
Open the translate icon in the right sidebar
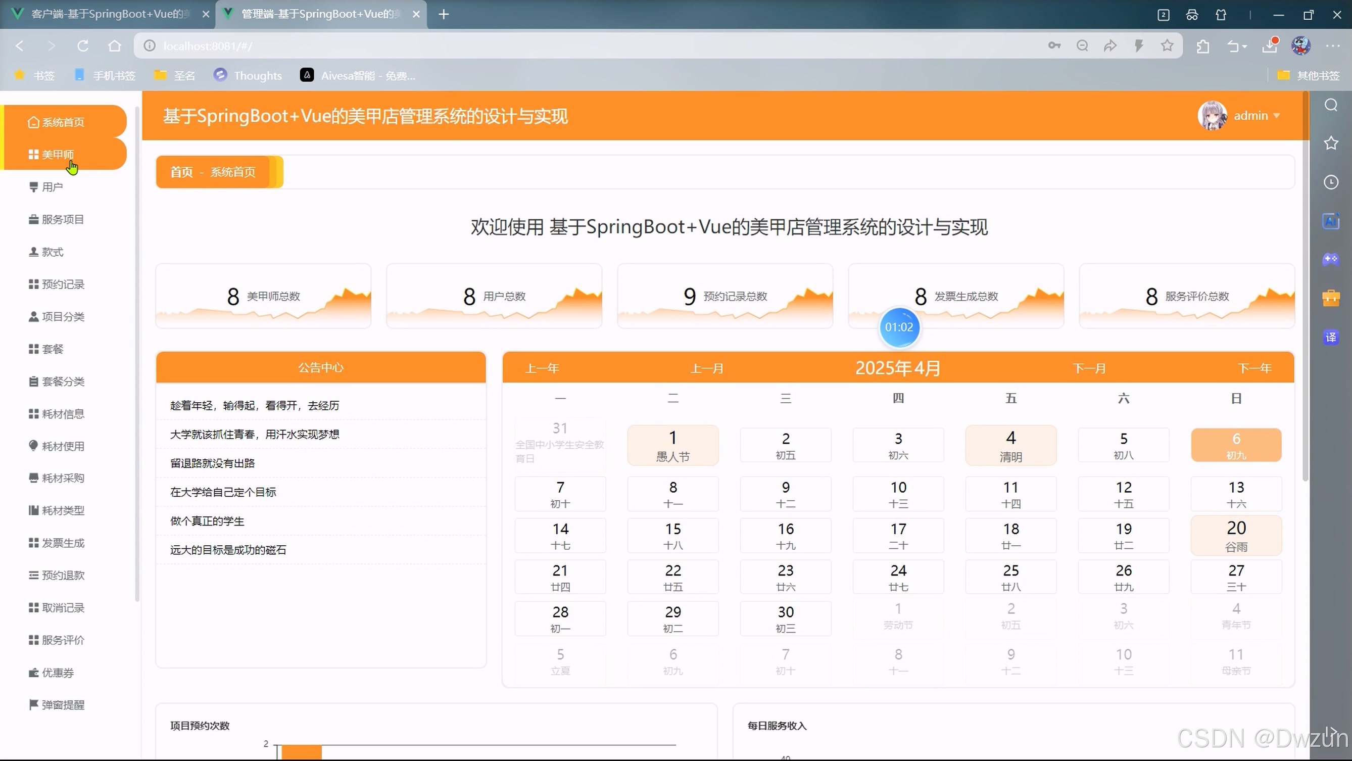pos(1330,337)
